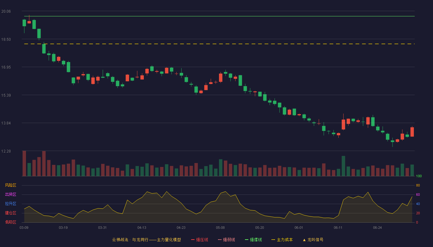Screen dimensions: 433x247
Task: Click the yellow dashed icon beside 主力成本
Action: (x=273, y=240)
